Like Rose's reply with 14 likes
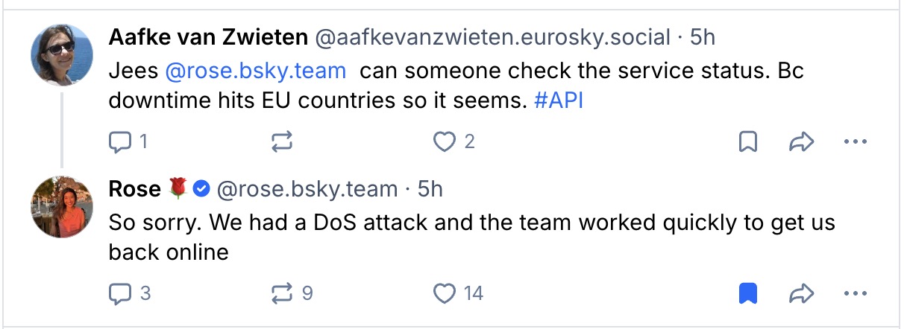 point(445,294)
